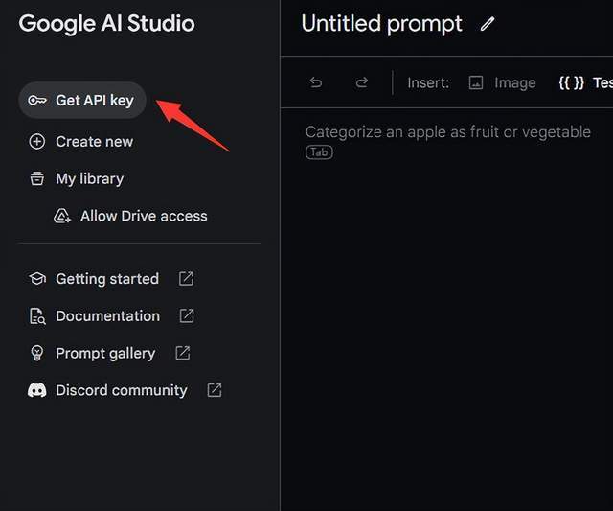Click the Google AI Studio logo text
The image size is (613, 511).
pos(106,24)
